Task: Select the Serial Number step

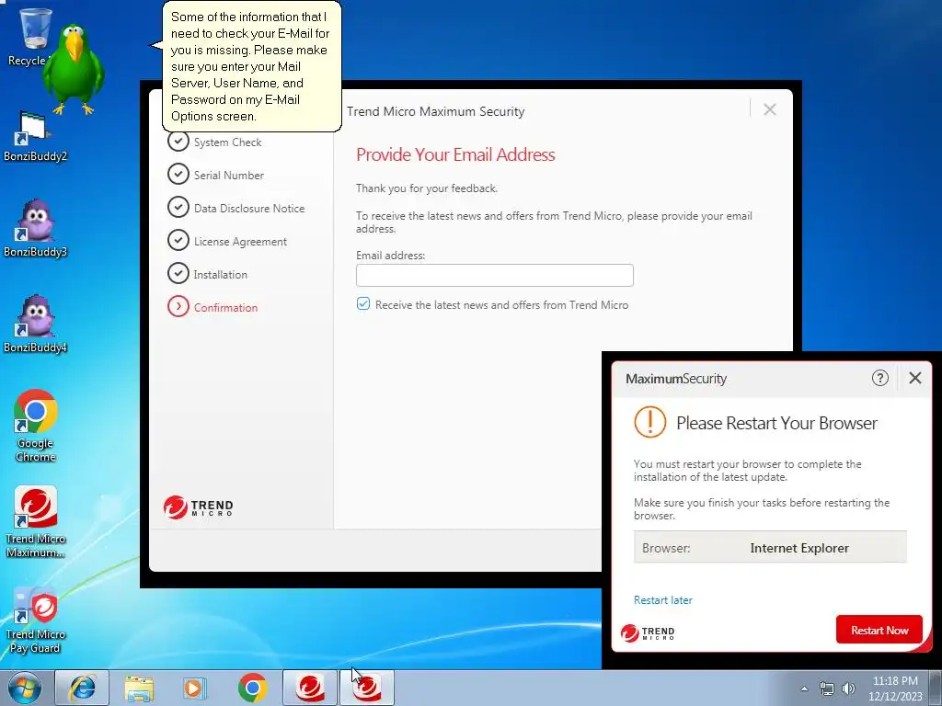Action: tap(215, 175)
